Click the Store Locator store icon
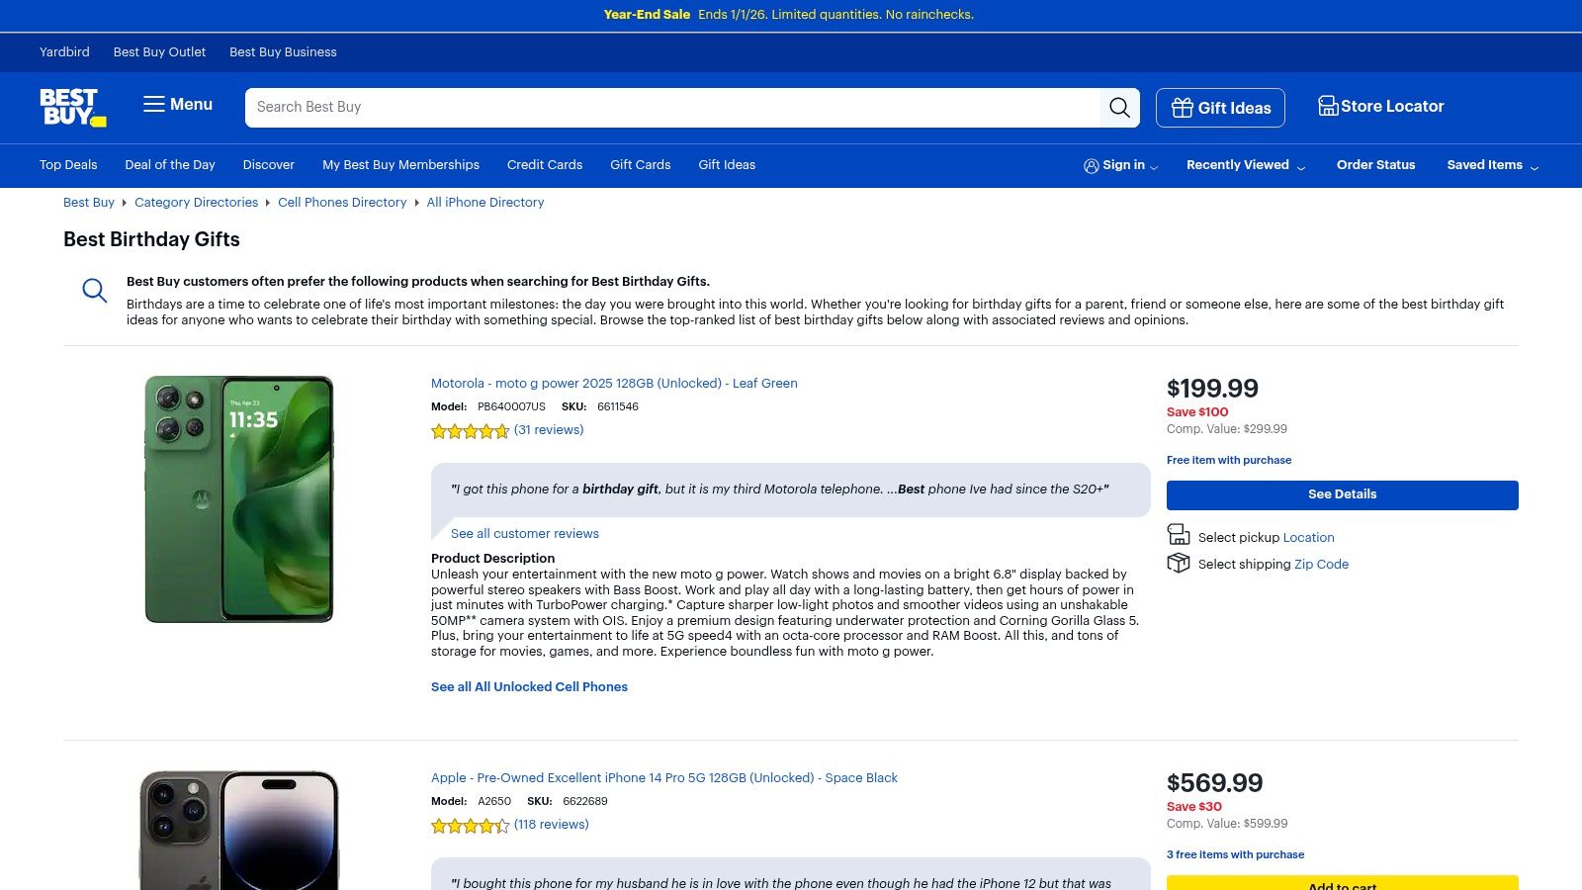1582x890 pixels. [x=1328, y=106]
